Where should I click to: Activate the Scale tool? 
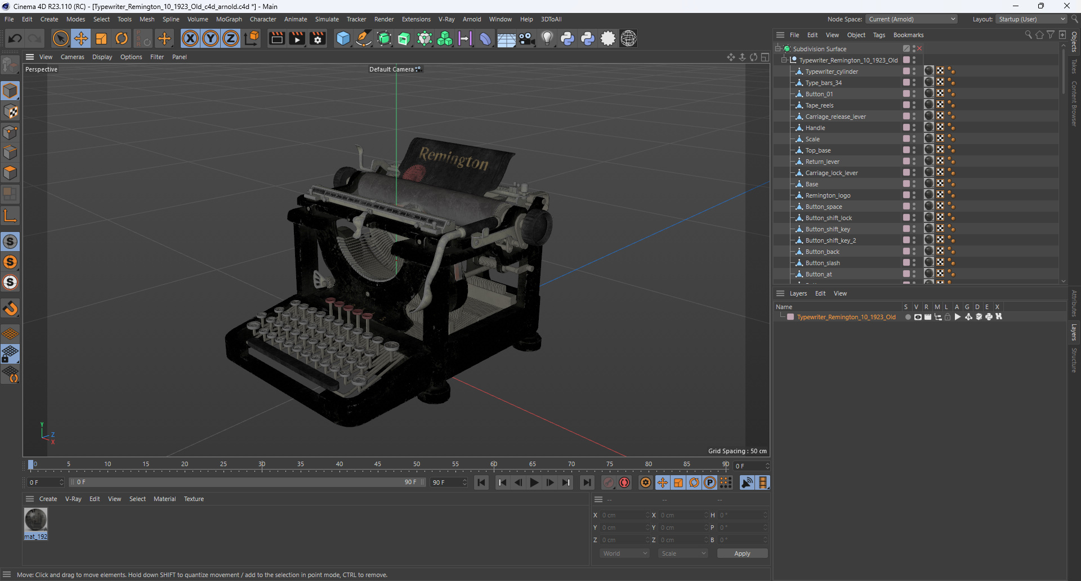101,38
